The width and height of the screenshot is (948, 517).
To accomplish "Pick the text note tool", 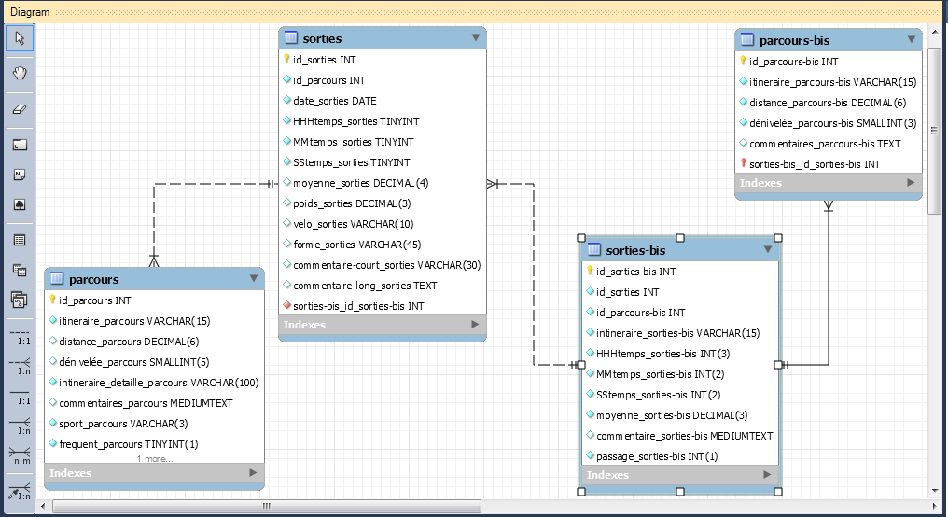I will [20, 175].
